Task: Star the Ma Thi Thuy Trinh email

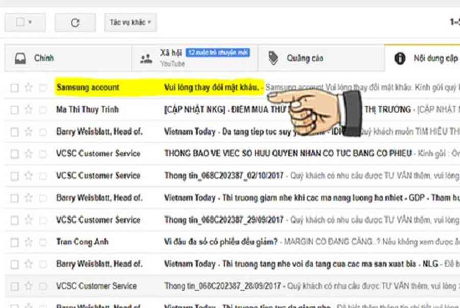Action: (x=29, y=109)
